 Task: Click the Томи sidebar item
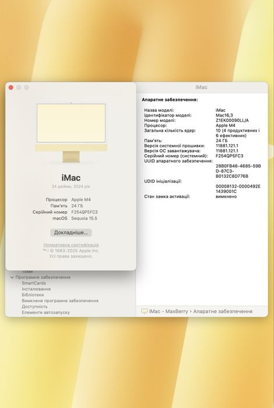pos(27,272)
